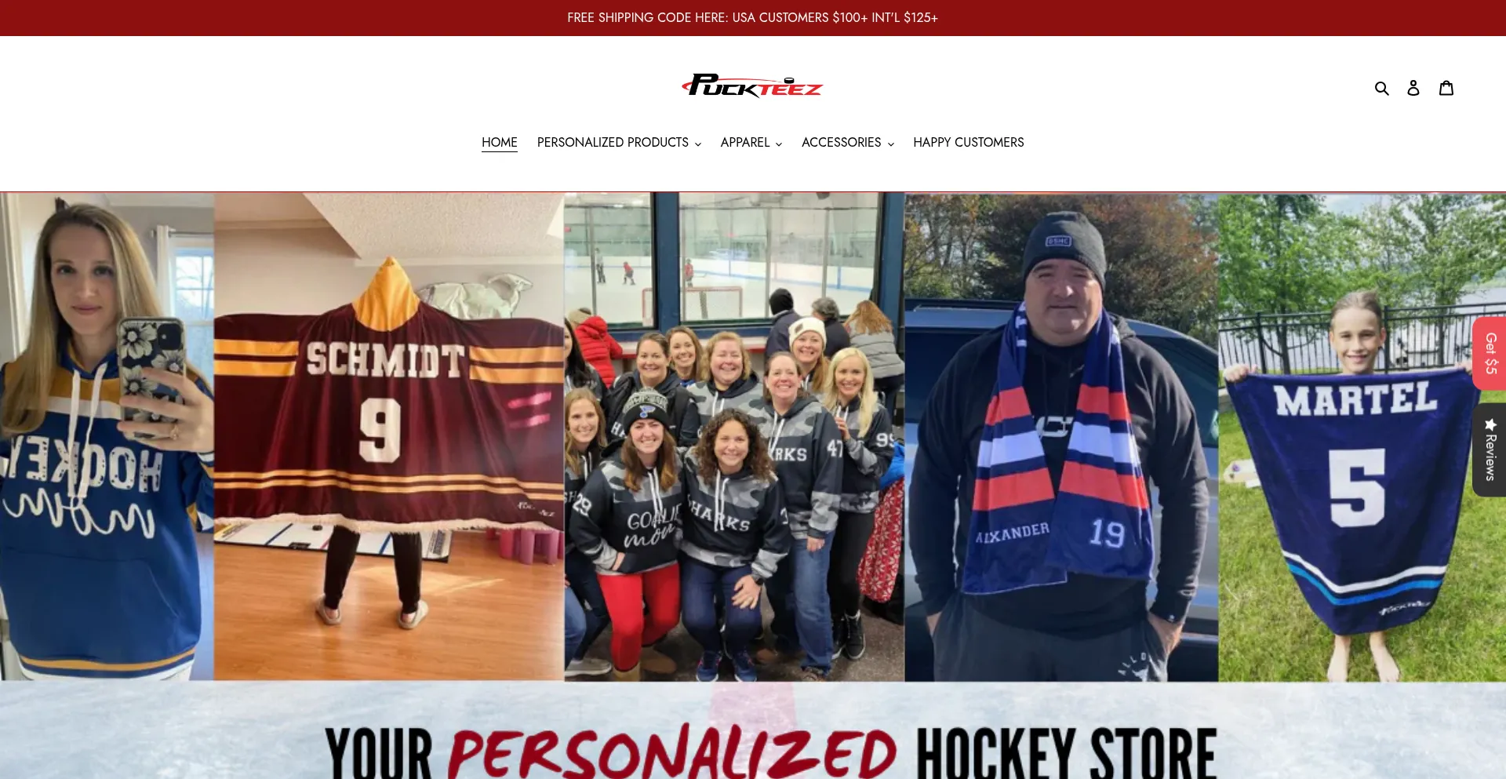This screenshot has width=1506, height=779.
Task: Expand the Personalized Products dropdown
Action: [x=619, y=143]
